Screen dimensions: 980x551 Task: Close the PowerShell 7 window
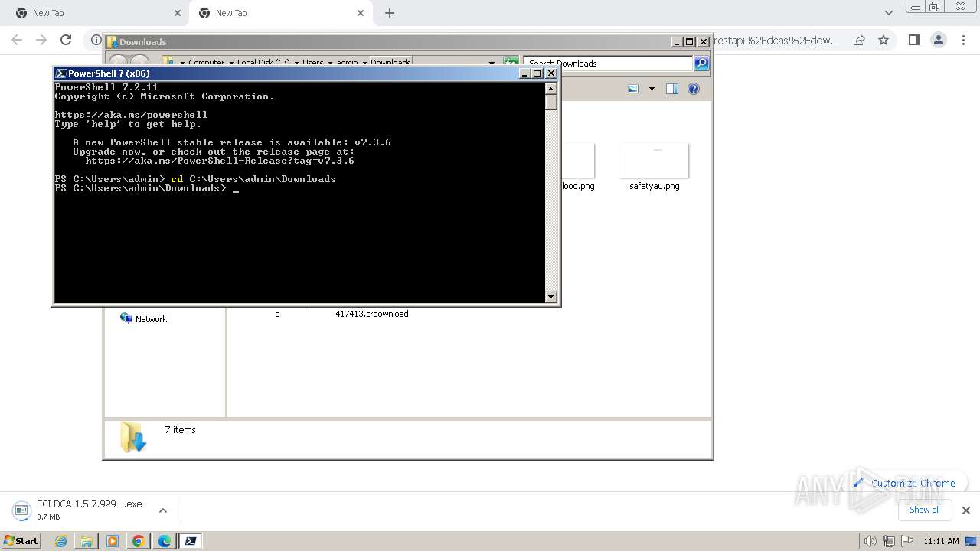pos(550,73)
